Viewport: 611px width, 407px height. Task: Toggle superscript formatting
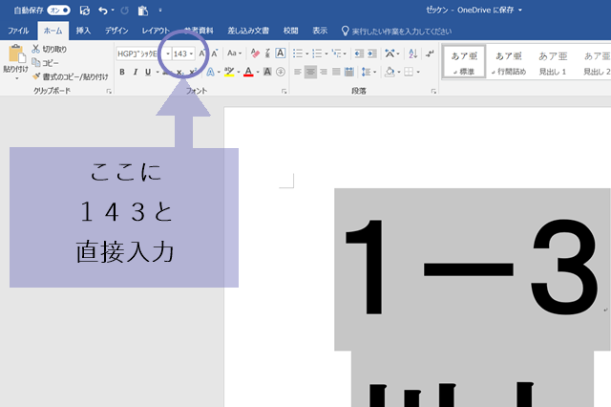(x=193, y=72)
